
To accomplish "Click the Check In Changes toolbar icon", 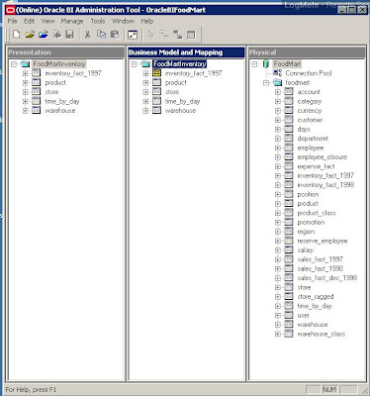I will pyautogui.click(x=57, y=35).
